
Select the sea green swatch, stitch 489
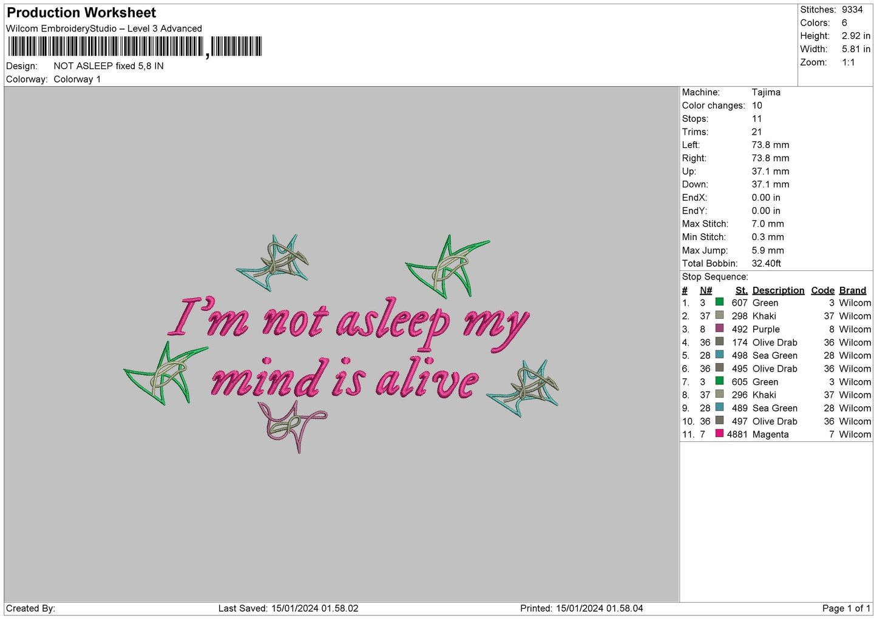719,407
